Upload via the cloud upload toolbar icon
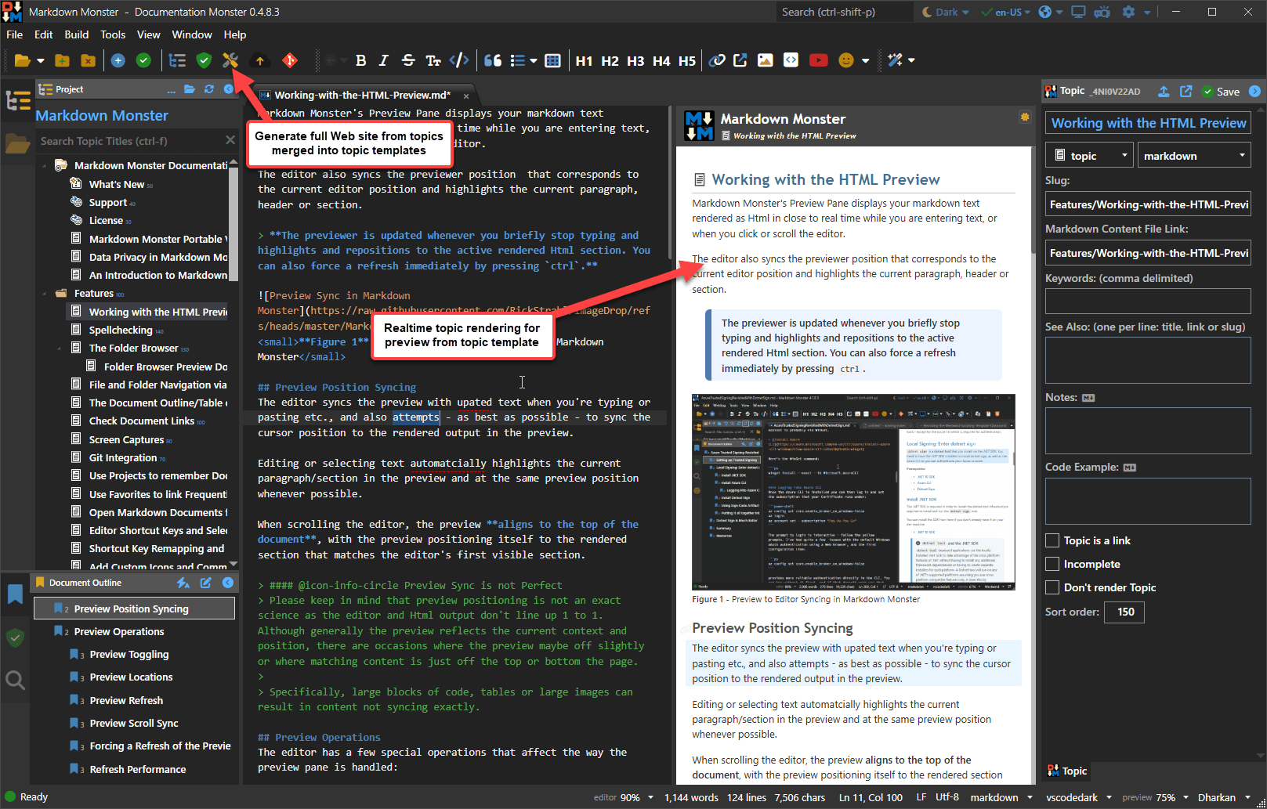This screenshot has height=809, width=1267. (260, 60)
